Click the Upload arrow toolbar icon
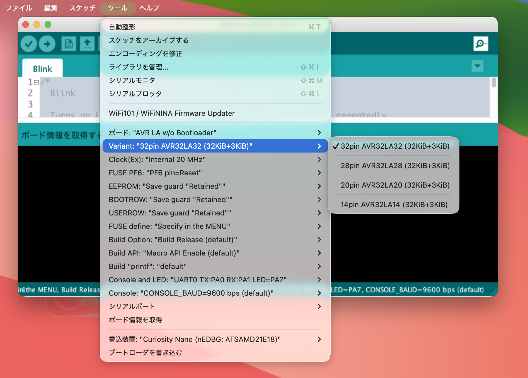528x378 pixels. click(x=47, y=44)
